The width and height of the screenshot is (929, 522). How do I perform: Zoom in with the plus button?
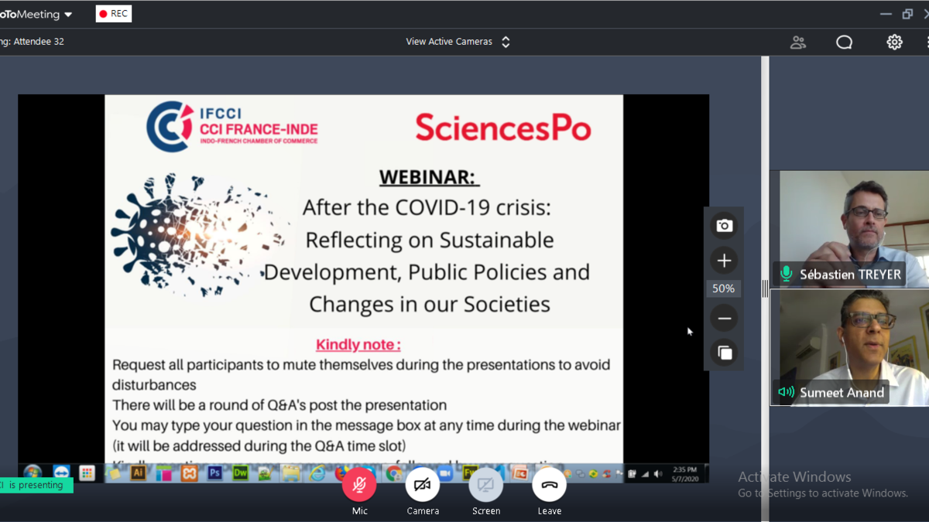[x=724, y=261]
